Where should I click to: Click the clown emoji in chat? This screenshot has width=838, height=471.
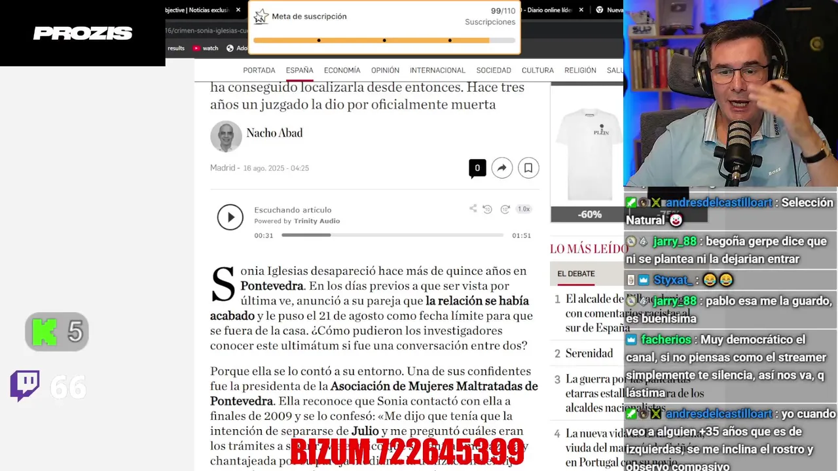click(x=676, y=220)
